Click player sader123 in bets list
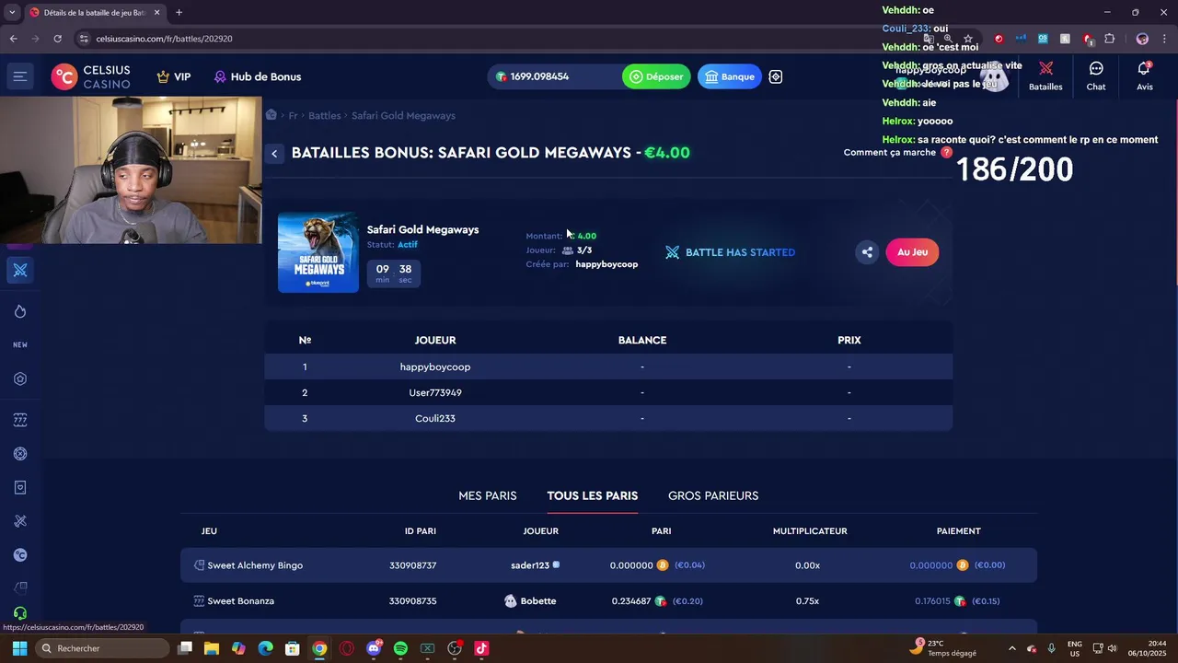Viewport: 1178px width, 663px height. tap(530, 565)
